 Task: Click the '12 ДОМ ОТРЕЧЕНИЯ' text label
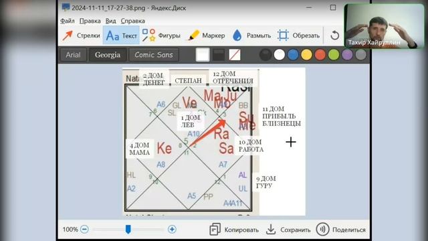(233, 78)
